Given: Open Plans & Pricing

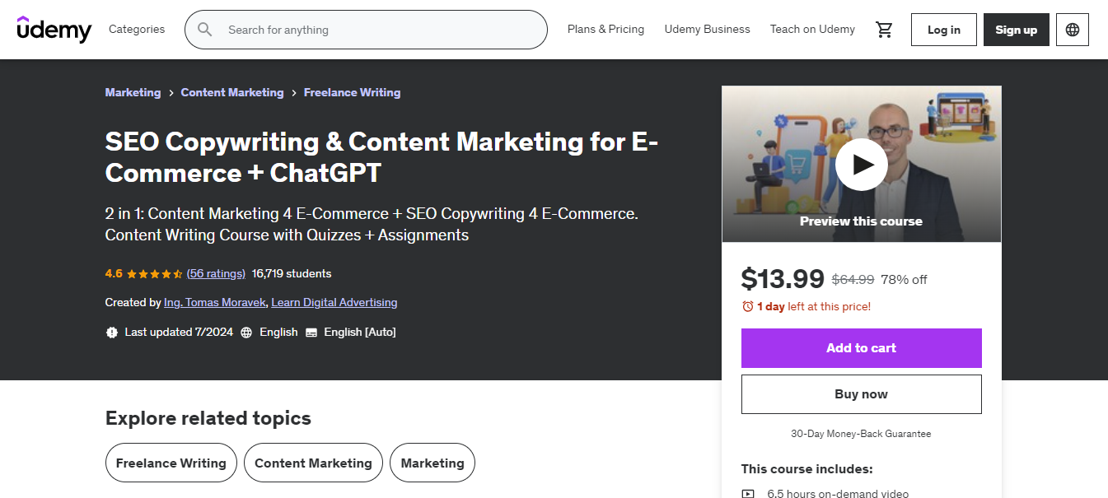Looking at the screenshot, I should (x=606, y=29).
